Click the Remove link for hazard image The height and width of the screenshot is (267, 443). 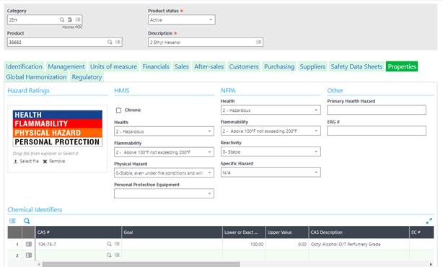point(57,162)
